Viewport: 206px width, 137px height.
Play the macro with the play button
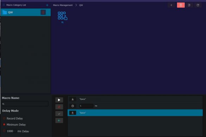click(59, 100)
